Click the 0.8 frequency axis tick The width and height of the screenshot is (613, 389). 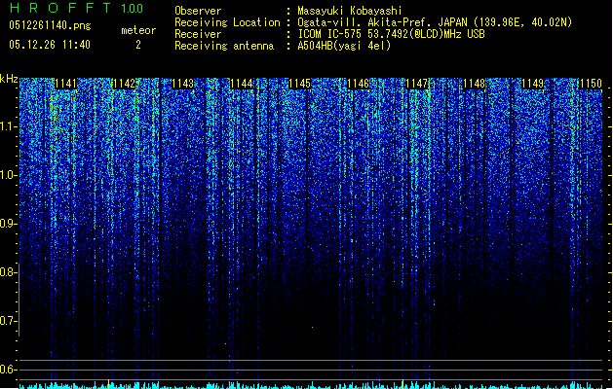coord(9,272)
